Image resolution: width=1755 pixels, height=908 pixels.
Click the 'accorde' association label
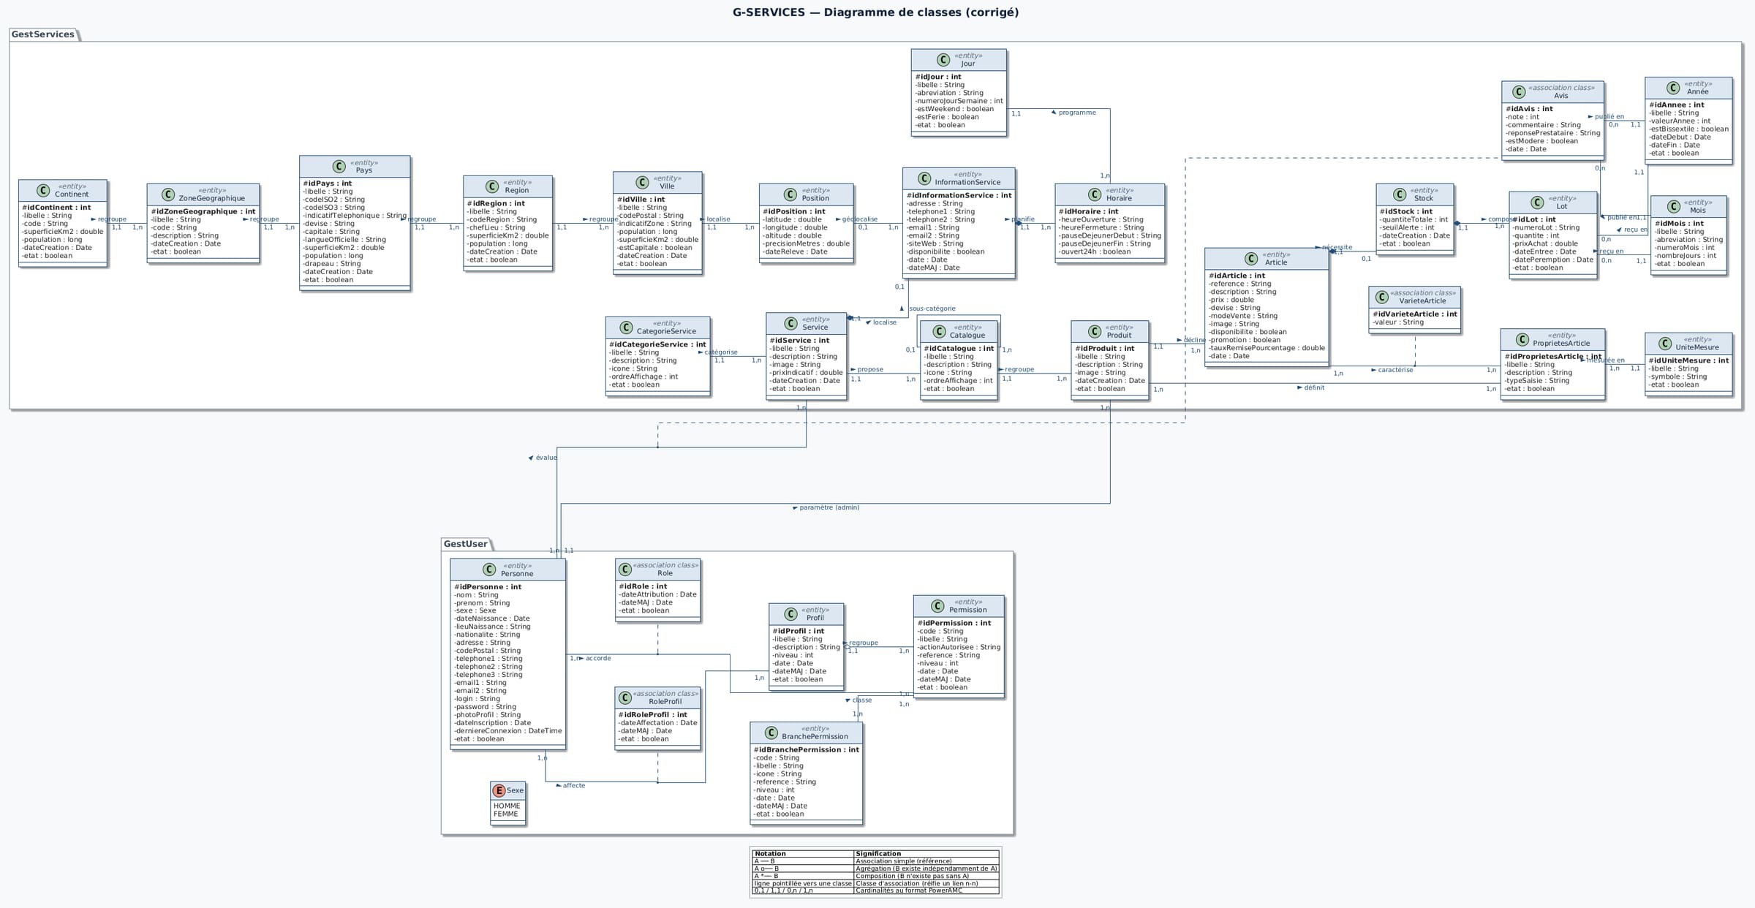click(x=598, y=658)
